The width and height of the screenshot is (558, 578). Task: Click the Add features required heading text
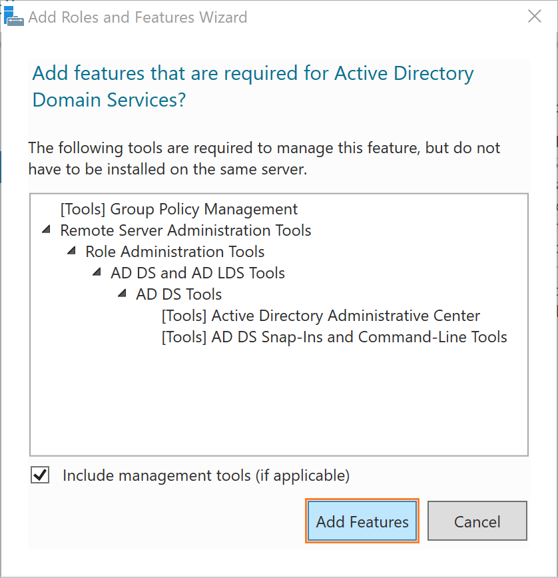(x=253, y=87)
